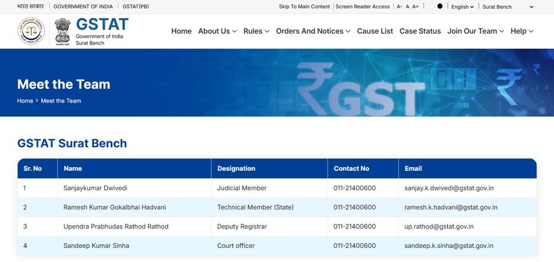
Task: Click the GSTAT Surat Bench heading
Action: (x=72, y=143)
